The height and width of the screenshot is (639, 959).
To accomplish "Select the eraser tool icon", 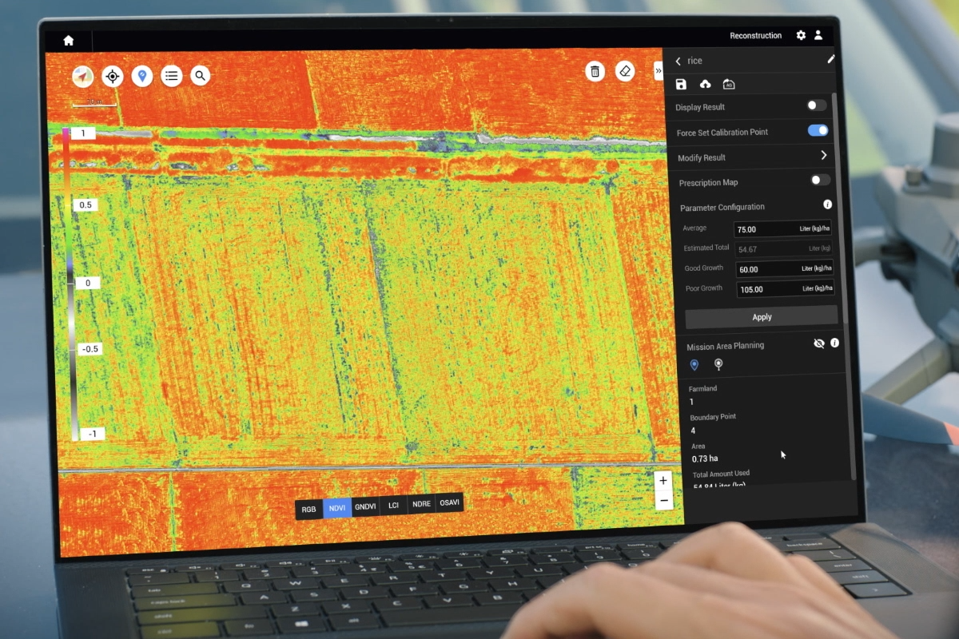I will pyautogui.click(x=625, y=71).
